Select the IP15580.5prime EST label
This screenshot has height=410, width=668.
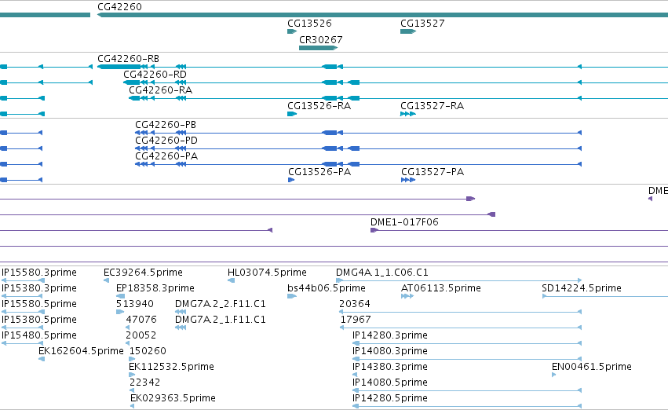coord(39,304)
